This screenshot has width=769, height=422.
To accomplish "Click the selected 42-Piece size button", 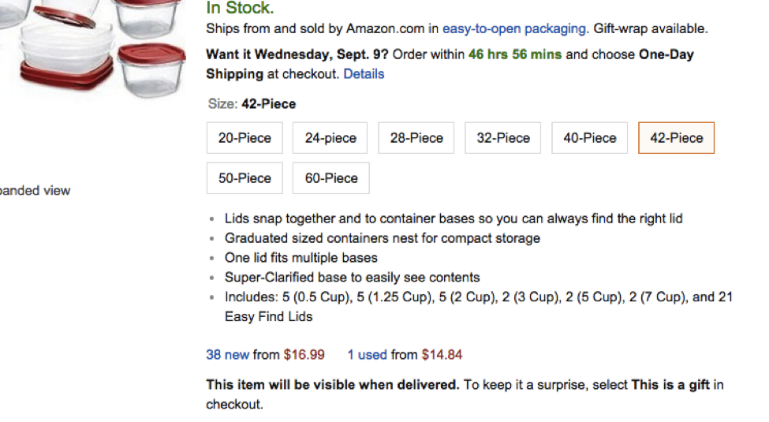I will pos(676,138).
